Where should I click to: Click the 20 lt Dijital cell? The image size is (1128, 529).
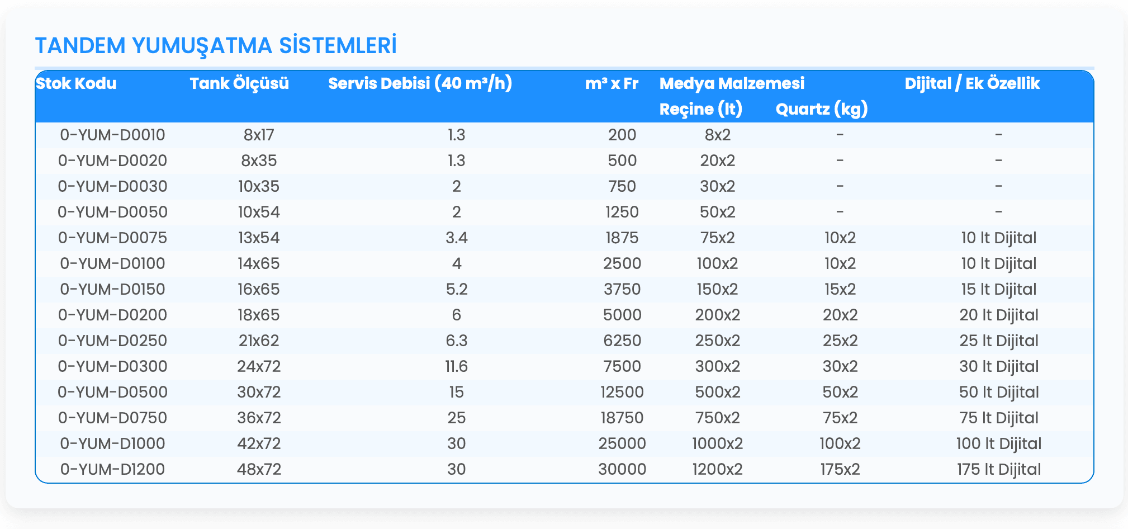(999, 315)
